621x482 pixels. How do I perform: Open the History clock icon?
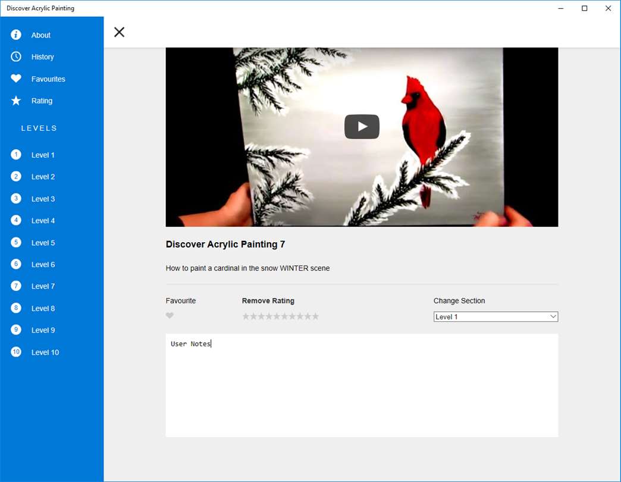point(16,57)
